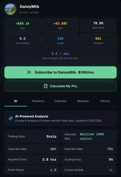Go to the History tab

coord(105,101)
